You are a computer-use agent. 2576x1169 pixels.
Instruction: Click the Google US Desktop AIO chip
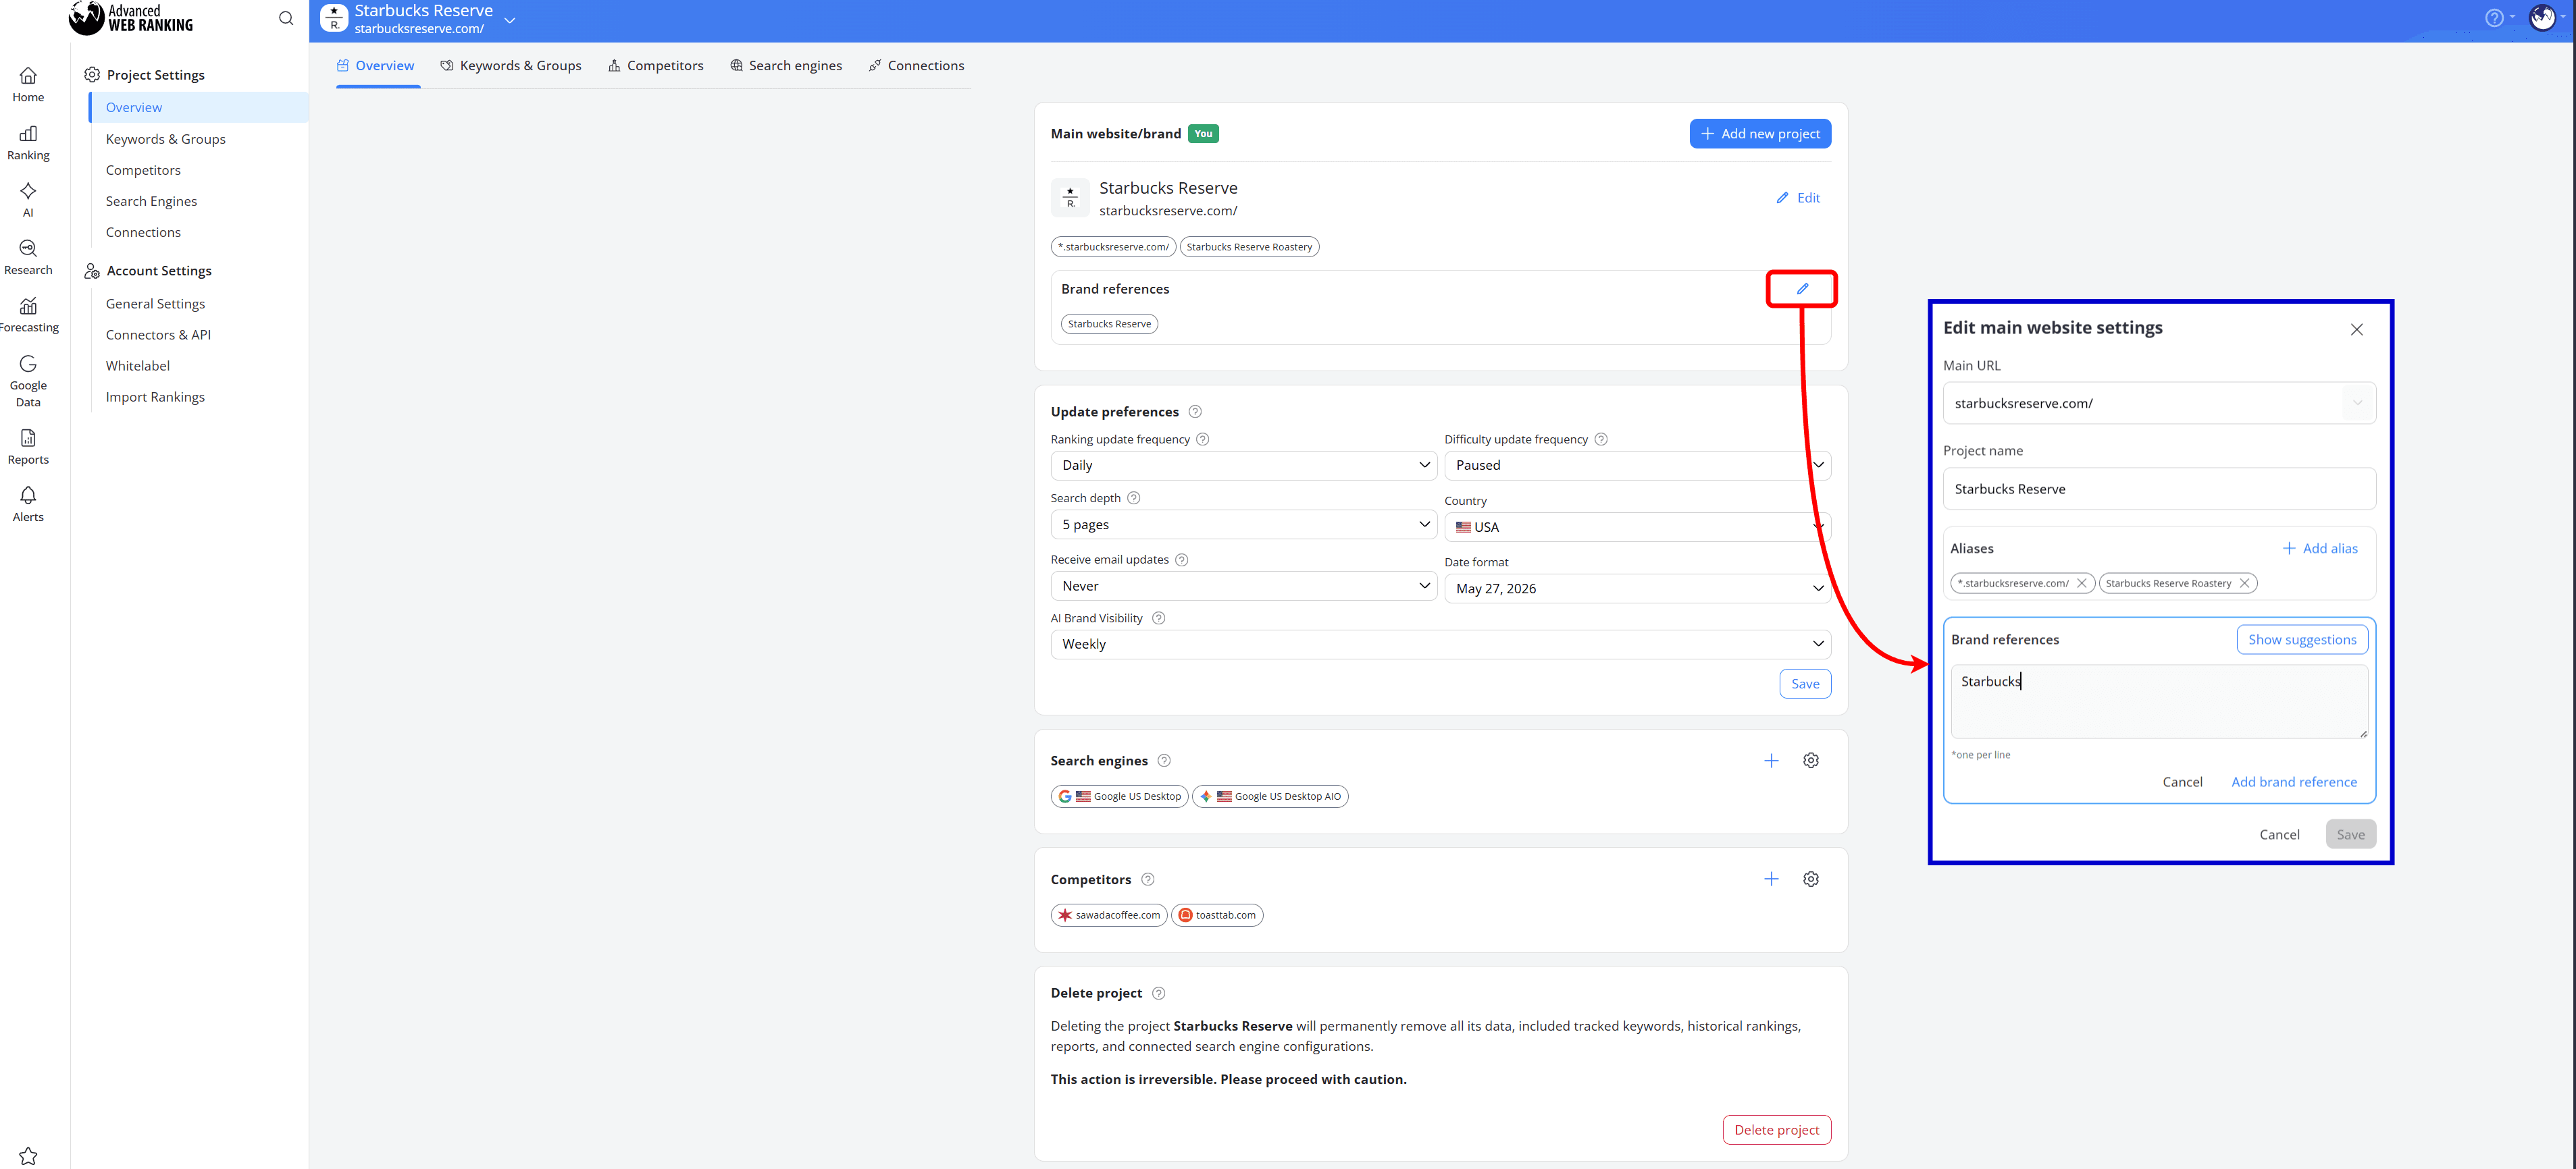click(x=1270, y=797)
